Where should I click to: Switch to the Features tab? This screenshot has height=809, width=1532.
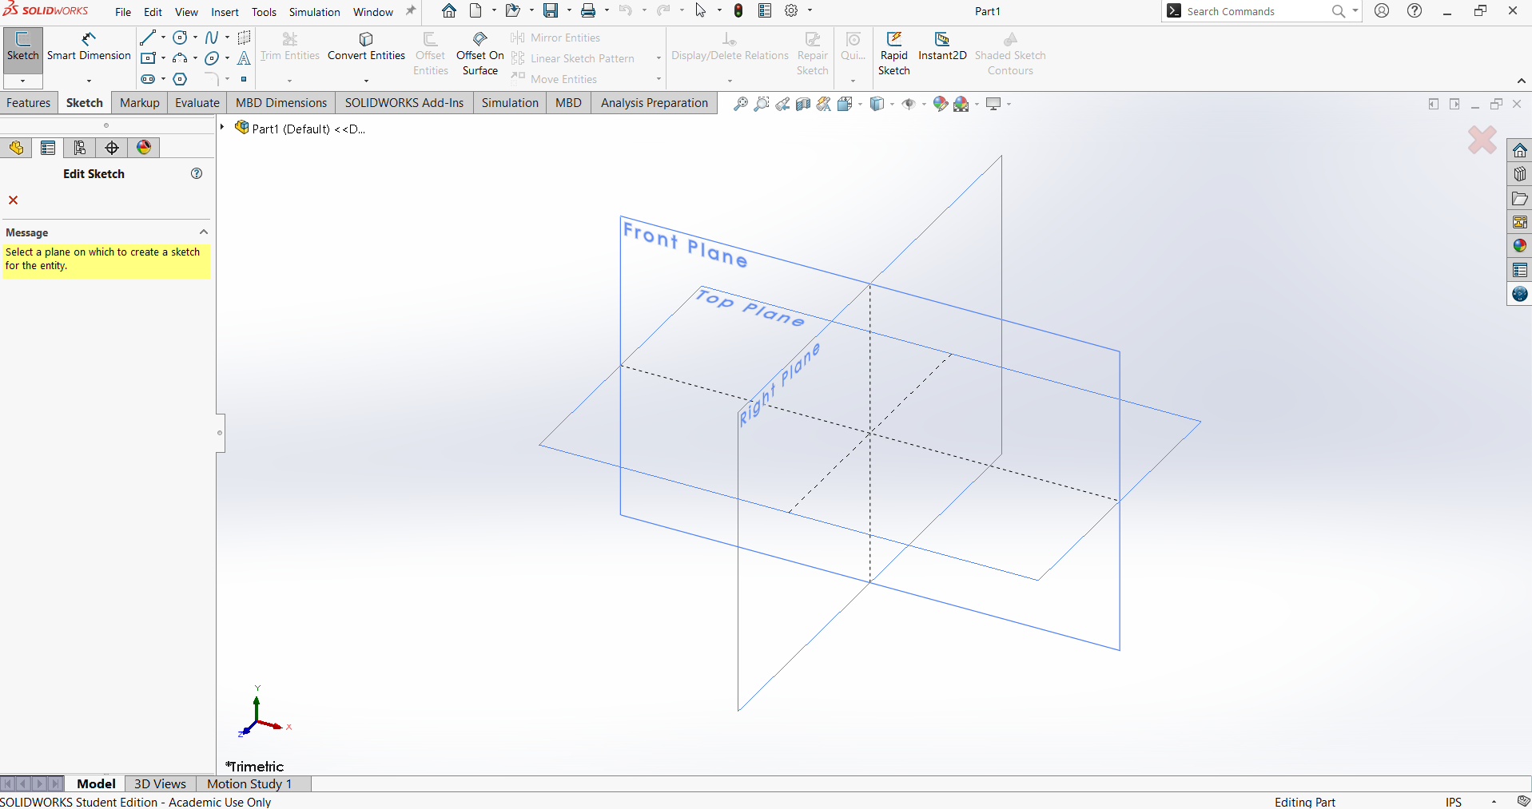coord(29,103)
